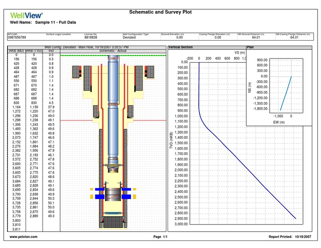Click the 'mKB (TVD)' column header
The image size is (321, 248).
coord(34,51)
